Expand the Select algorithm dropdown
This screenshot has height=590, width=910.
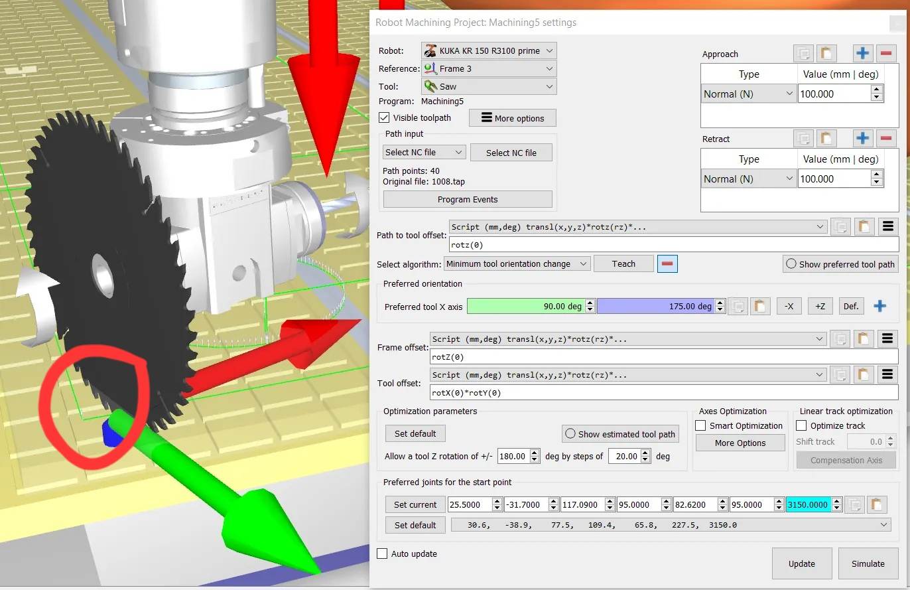coord(517,264)
